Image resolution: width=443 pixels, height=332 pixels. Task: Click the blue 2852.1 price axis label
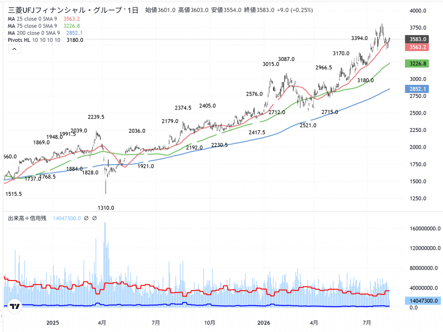pyautogui.click(x=417, y=89)
